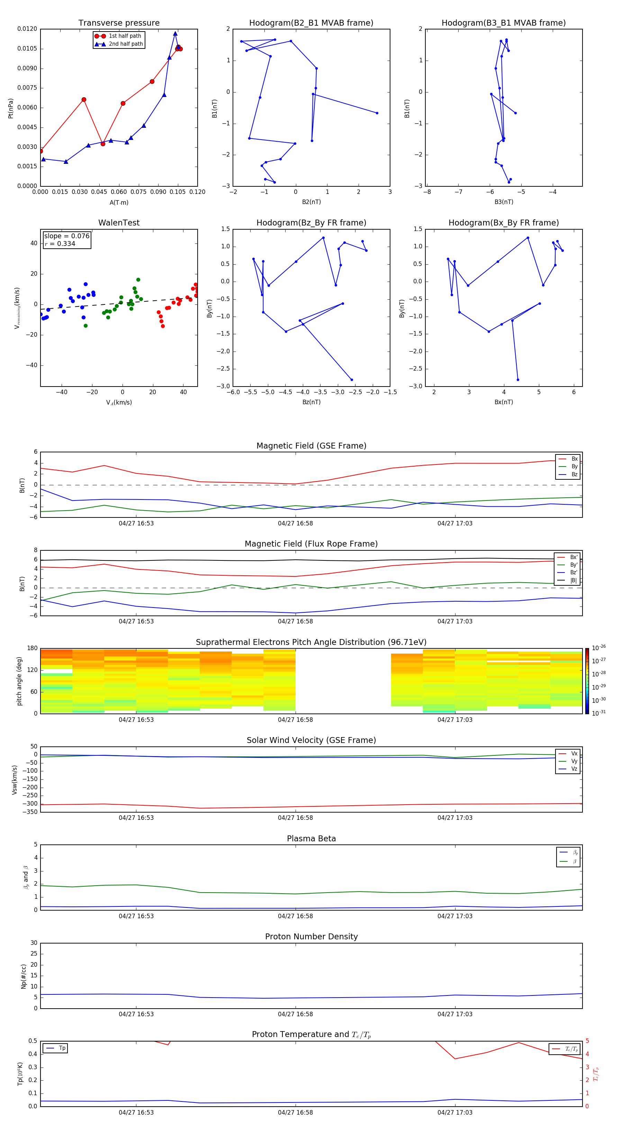Click the Tp legend in temperature panel

click(x=55, y=1048)
